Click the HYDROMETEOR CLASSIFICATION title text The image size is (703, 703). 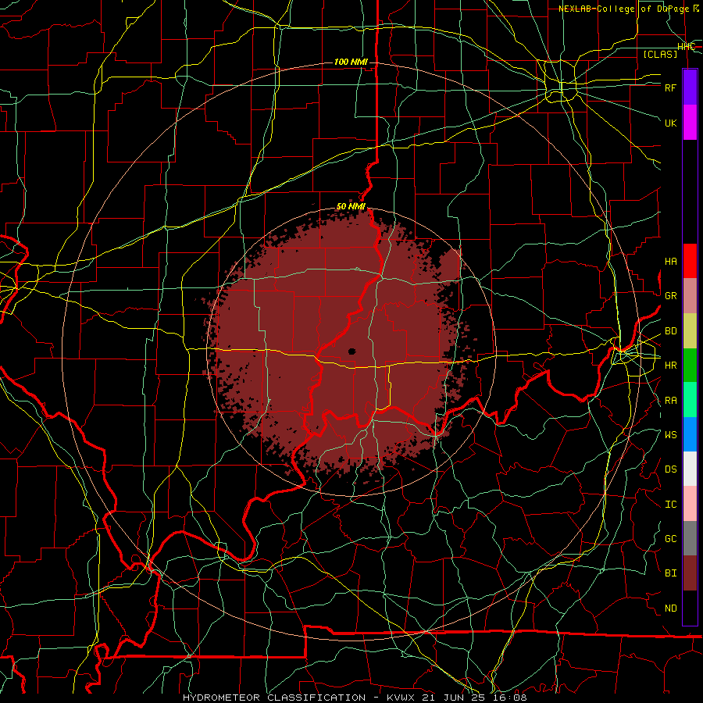pyautogui.click(x=274, y=698)
